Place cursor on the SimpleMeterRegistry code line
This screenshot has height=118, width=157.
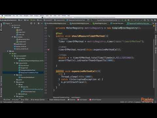(x=98, y=28)
